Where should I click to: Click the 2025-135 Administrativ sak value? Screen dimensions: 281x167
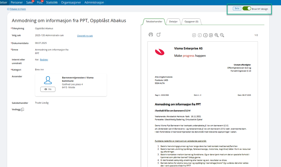(49, 35)
